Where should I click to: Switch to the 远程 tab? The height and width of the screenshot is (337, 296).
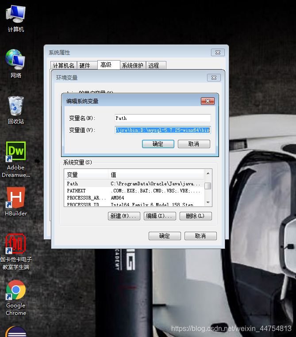(x=156, y=65)
